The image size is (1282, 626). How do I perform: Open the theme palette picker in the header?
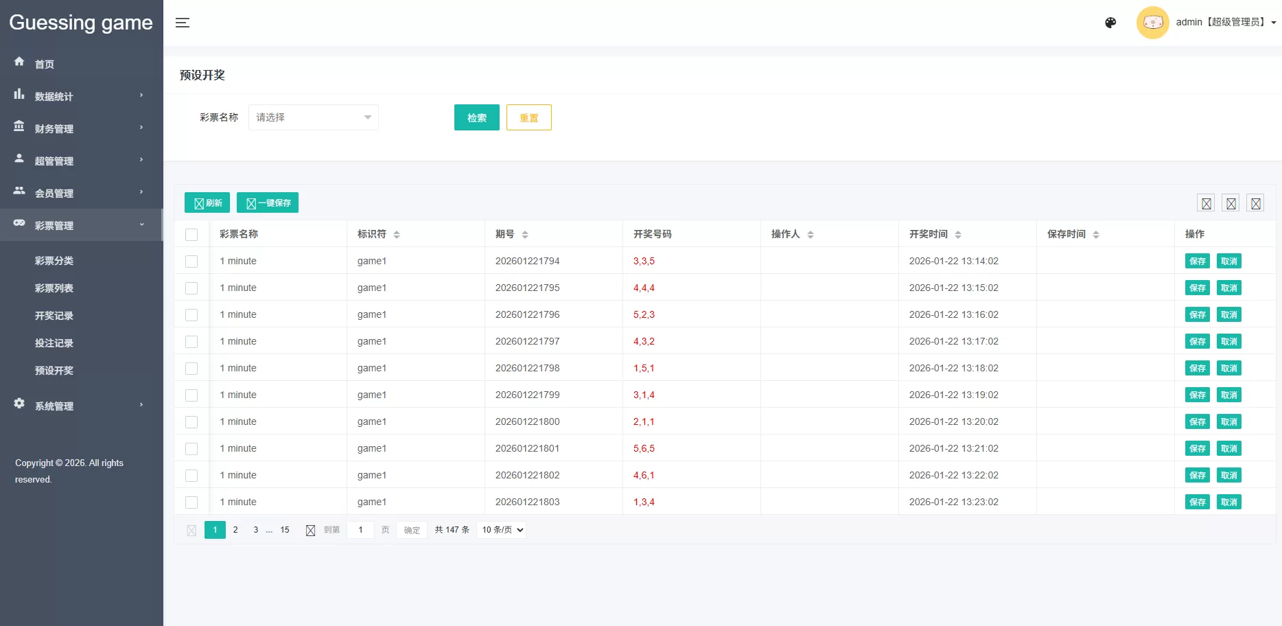click(1110, 23)
